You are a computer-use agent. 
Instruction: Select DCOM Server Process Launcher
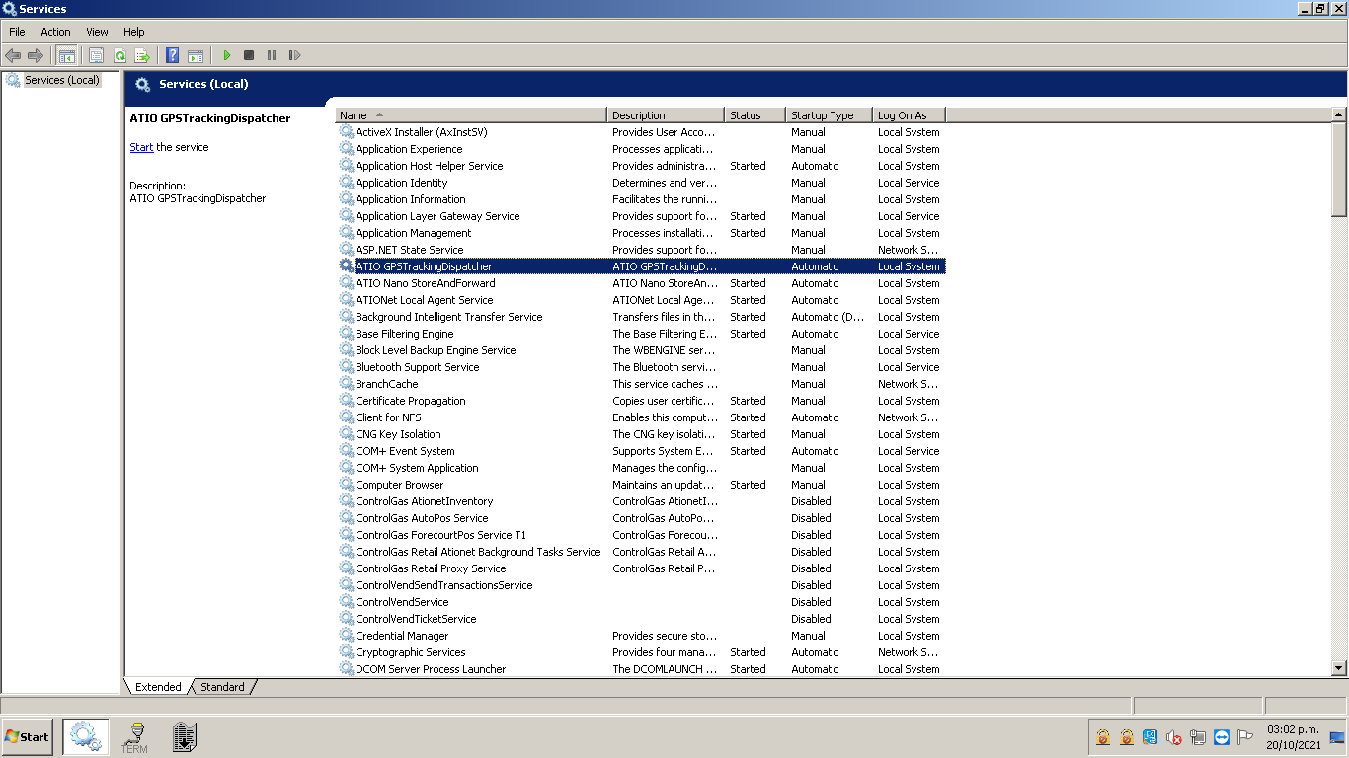tap(641, 669)
